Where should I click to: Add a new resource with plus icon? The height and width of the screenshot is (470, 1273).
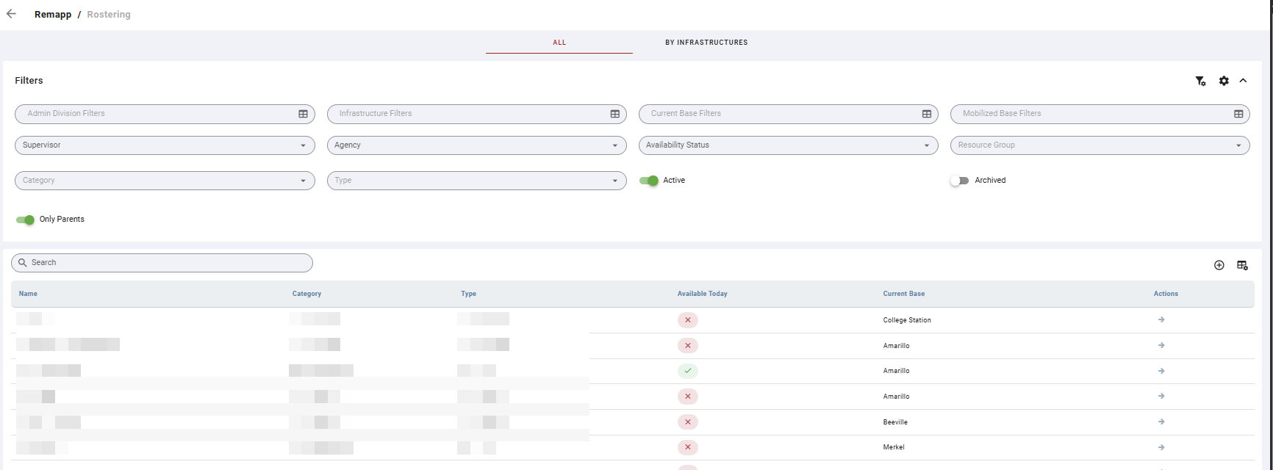click(1219, 265)
